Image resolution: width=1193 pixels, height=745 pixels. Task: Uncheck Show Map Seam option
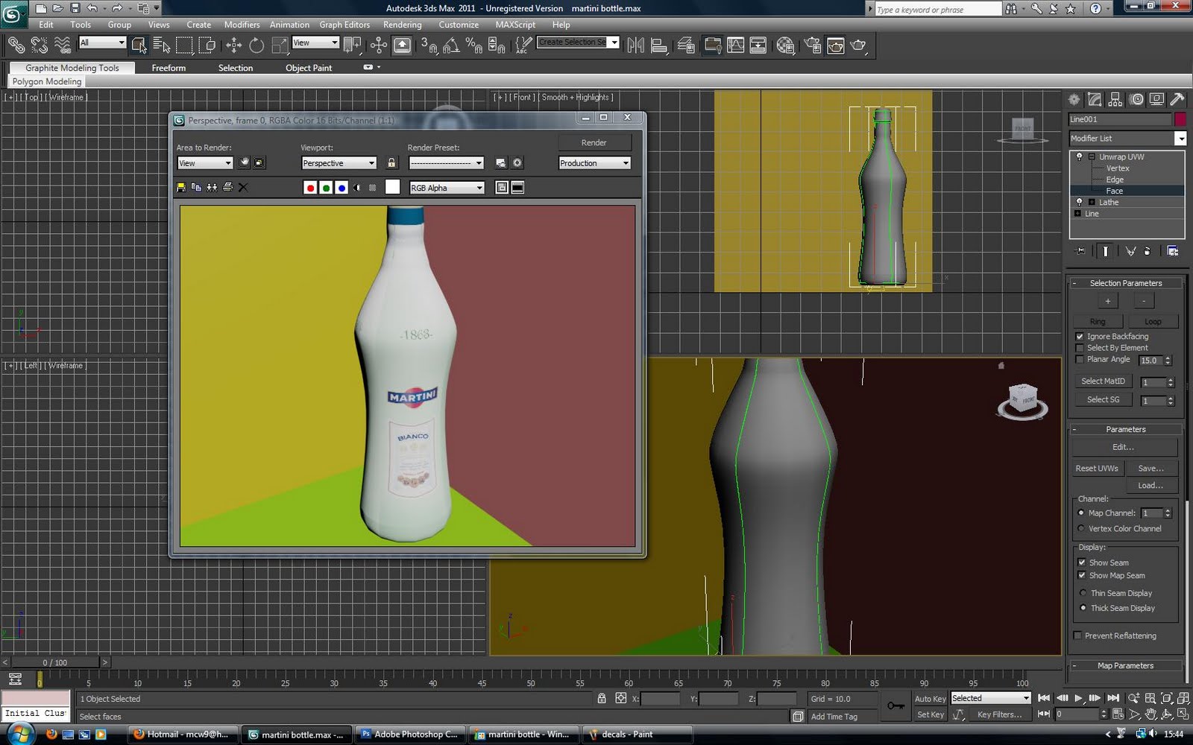pyautogui.click(x=1082, y=575)
